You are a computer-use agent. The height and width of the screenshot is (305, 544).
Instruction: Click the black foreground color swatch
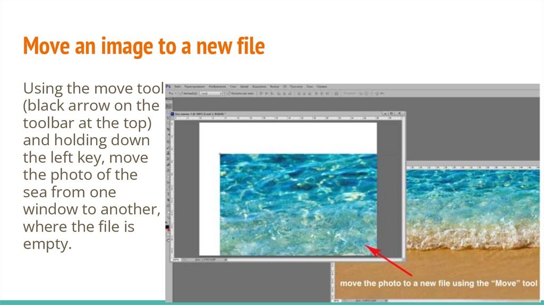click(167, 226)
